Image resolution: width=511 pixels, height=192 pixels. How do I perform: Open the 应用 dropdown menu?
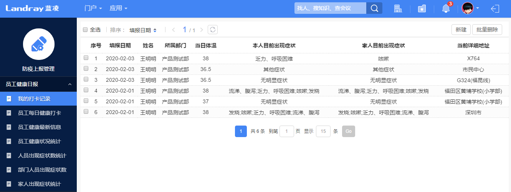pos(118,8)
